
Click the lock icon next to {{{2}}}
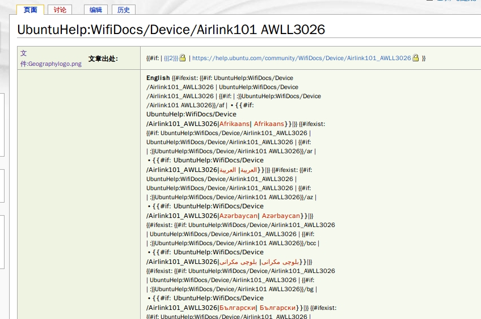(183, 58)
